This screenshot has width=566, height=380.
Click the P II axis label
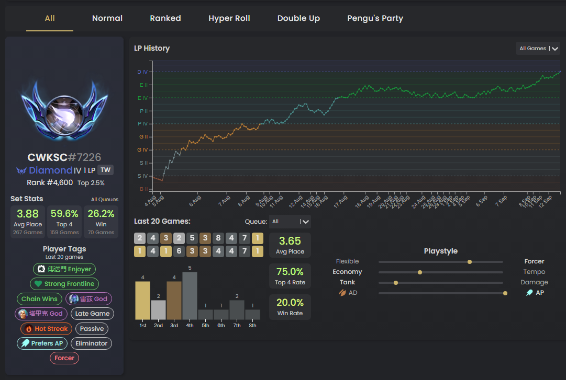click(144, 111)
